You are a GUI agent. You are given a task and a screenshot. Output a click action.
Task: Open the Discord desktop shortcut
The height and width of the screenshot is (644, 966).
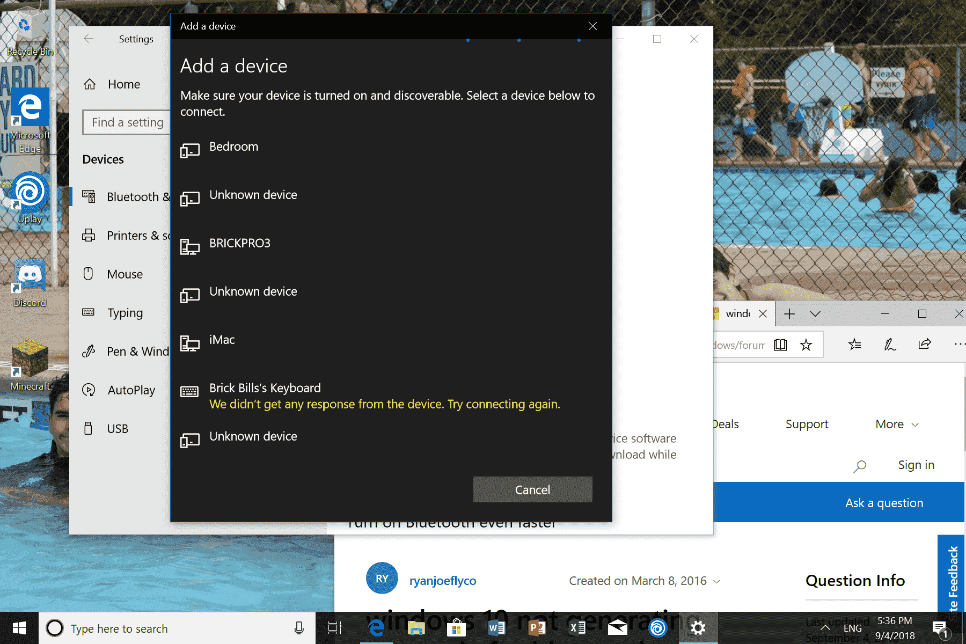pos(30,283)
